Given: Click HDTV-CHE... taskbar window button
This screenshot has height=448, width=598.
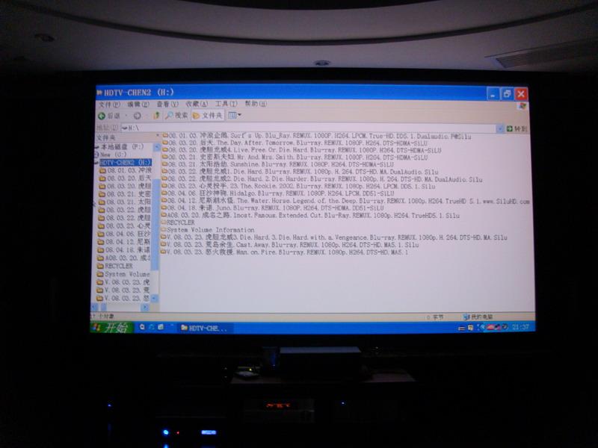Looking at the screenshot, I should [204, 328].
